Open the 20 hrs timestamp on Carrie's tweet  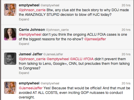pyautogui.click(x=126, y=30)
